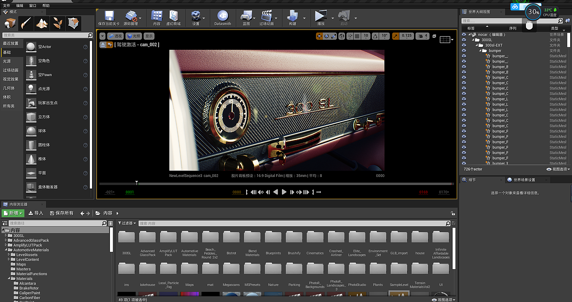Toggle visibility eye for 300SL folder
The image size is (572, 302).
click(464, 40)
